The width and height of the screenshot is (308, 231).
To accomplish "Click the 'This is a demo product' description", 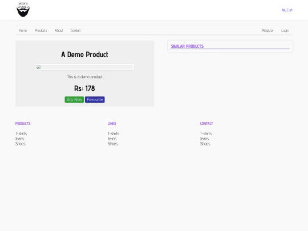I will click(x=84, y=77).
